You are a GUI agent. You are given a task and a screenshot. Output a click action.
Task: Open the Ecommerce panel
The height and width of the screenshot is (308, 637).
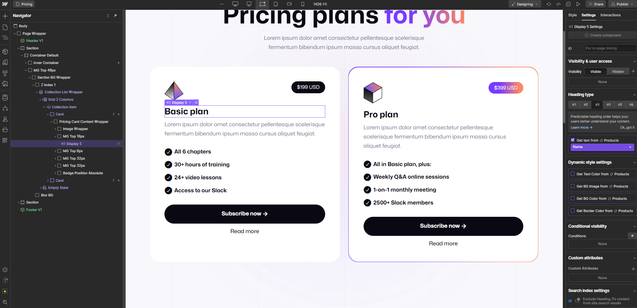tap(5, 129)
